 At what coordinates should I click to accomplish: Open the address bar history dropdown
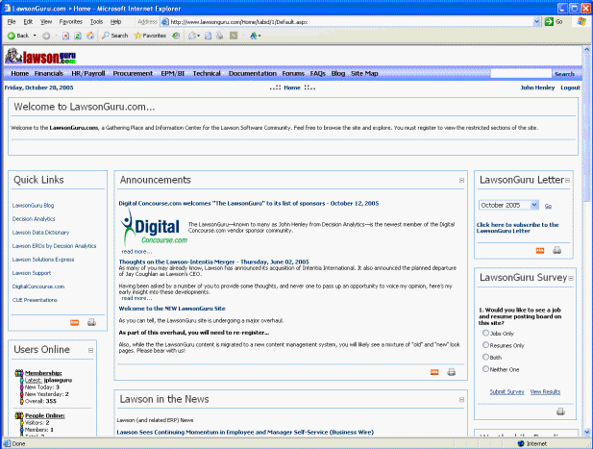click(x=536, y=22)
